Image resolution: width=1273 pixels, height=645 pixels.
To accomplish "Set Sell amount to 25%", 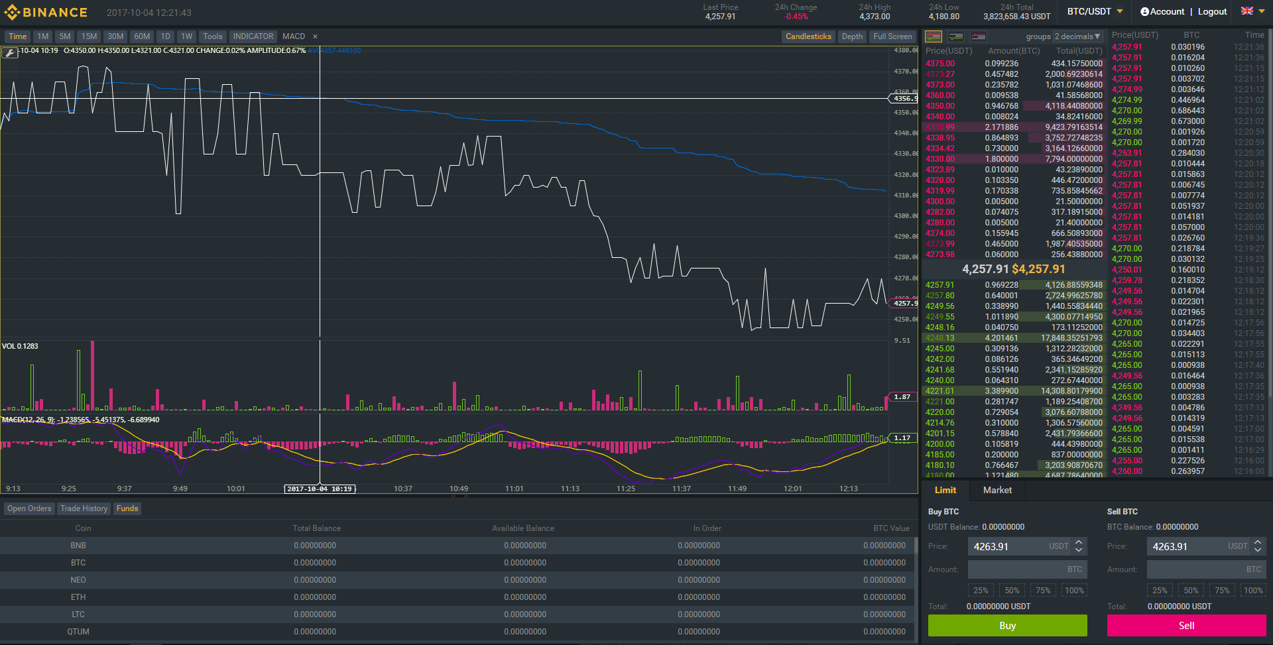I will point(1160,590).
